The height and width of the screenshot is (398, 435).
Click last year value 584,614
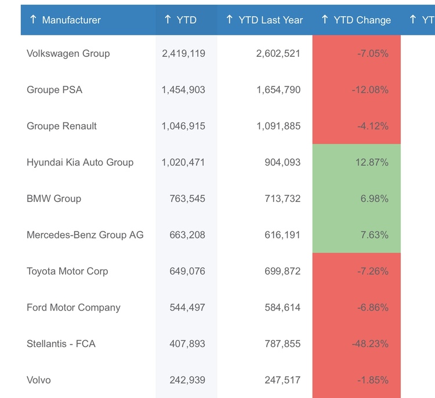tap(282, 307)
